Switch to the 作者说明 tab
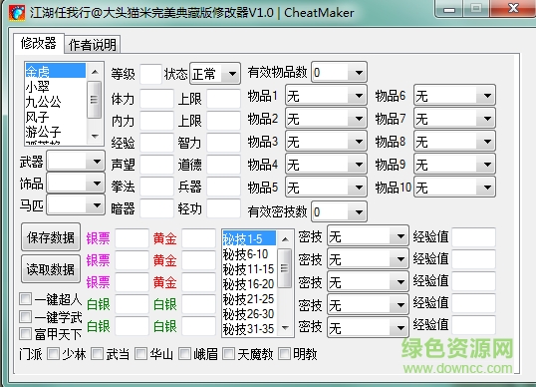This screenshot has width=536, height=387. click(93, 45)
